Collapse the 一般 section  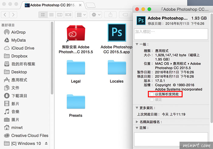point(137,44)
